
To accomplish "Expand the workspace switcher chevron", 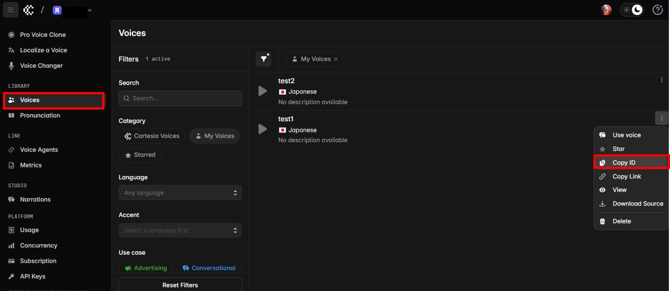I will point(90,10).
